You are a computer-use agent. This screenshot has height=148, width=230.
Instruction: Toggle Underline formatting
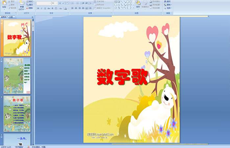pyautogui.click(x=45, y=8)
